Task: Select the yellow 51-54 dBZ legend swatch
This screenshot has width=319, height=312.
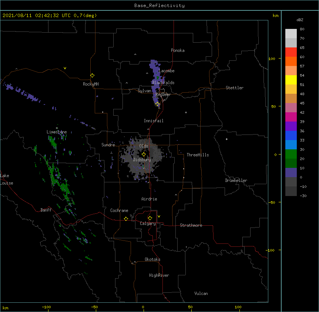Action: [x=291, y=80]
